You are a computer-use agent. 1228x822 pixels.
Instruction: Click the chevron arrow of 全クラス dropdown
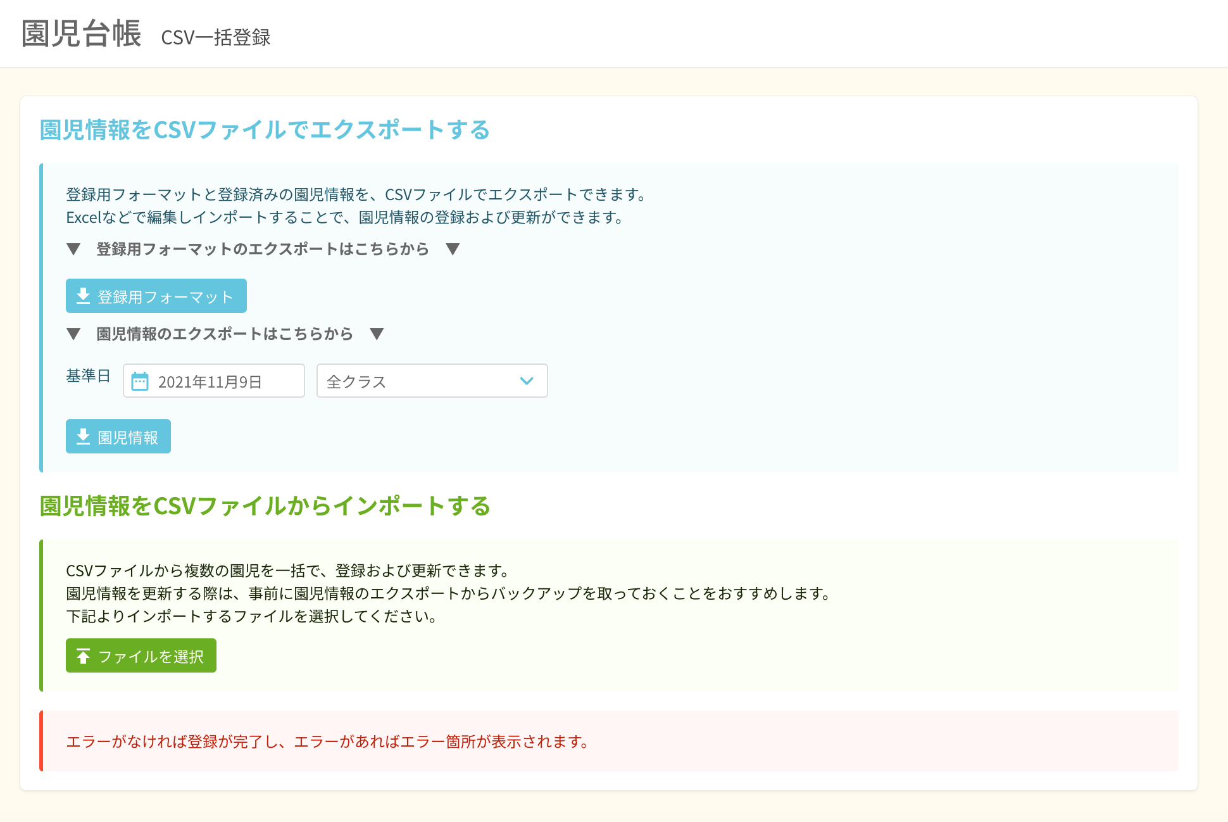click(527, 381)
